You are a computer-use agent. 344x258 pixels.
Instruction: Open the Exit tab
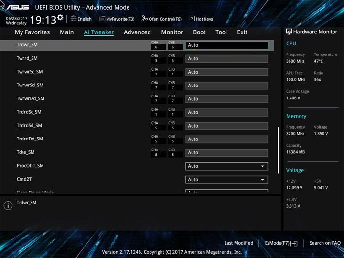242,32
